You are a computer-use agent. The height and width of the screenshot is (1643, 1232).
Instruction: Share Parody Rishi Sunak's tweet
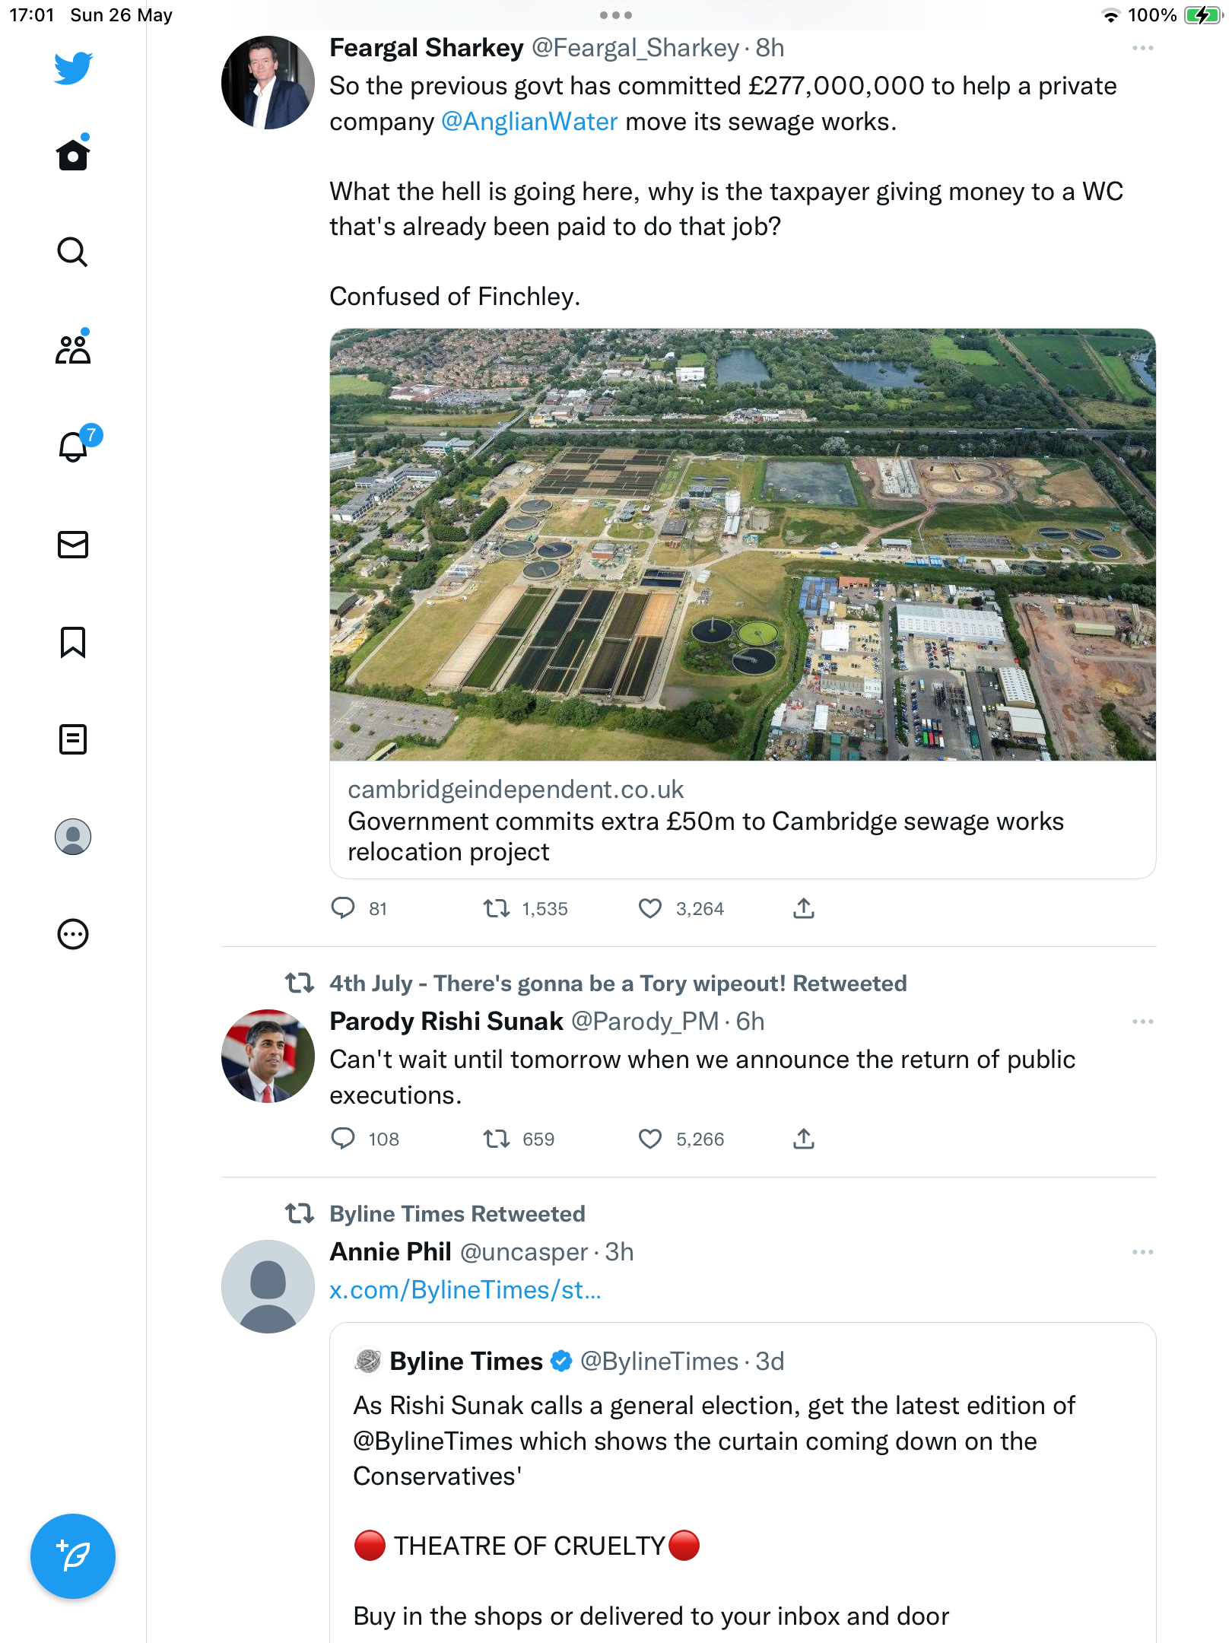point(804,1139)
